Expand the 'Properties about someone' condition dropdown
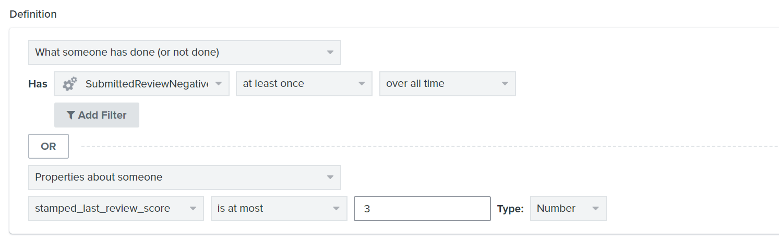 click(x=184, y=177)
